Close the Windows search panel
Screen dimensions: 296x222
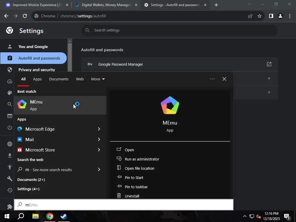[224, 79]
